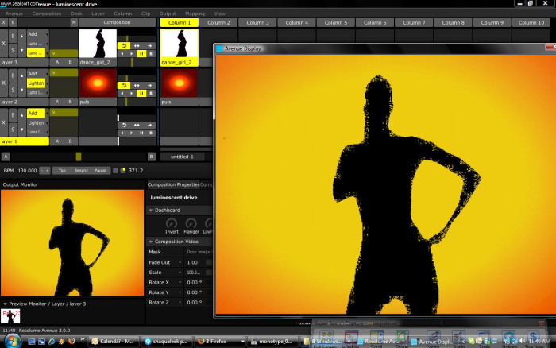Viewport: 556px width, 348px height.
Task: Play layer 2 clip backwards
Action: point(122,94)
